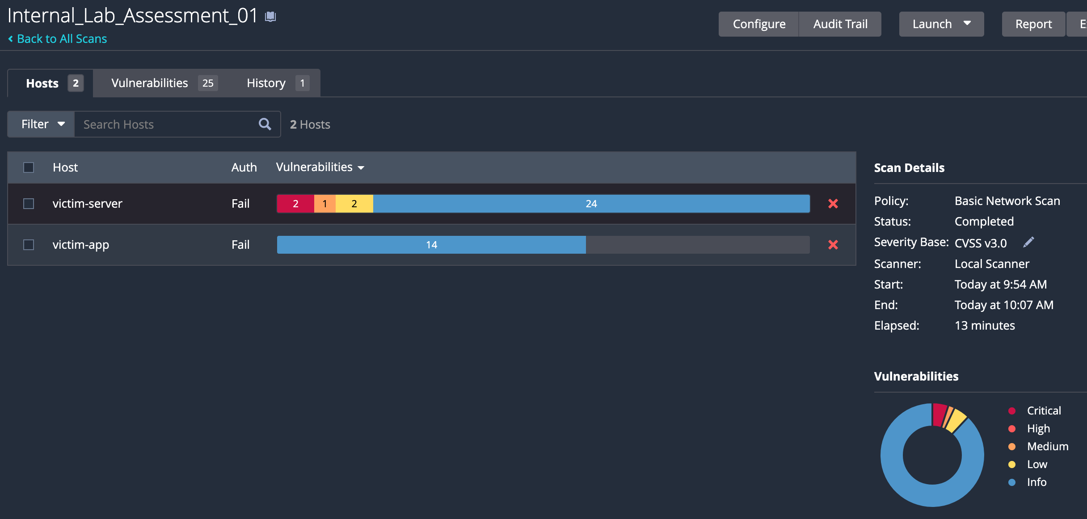The width and height of the screenshot is (1087, 519).
Task: Focus the Search Hosts input field
Action: click(165, 124)
